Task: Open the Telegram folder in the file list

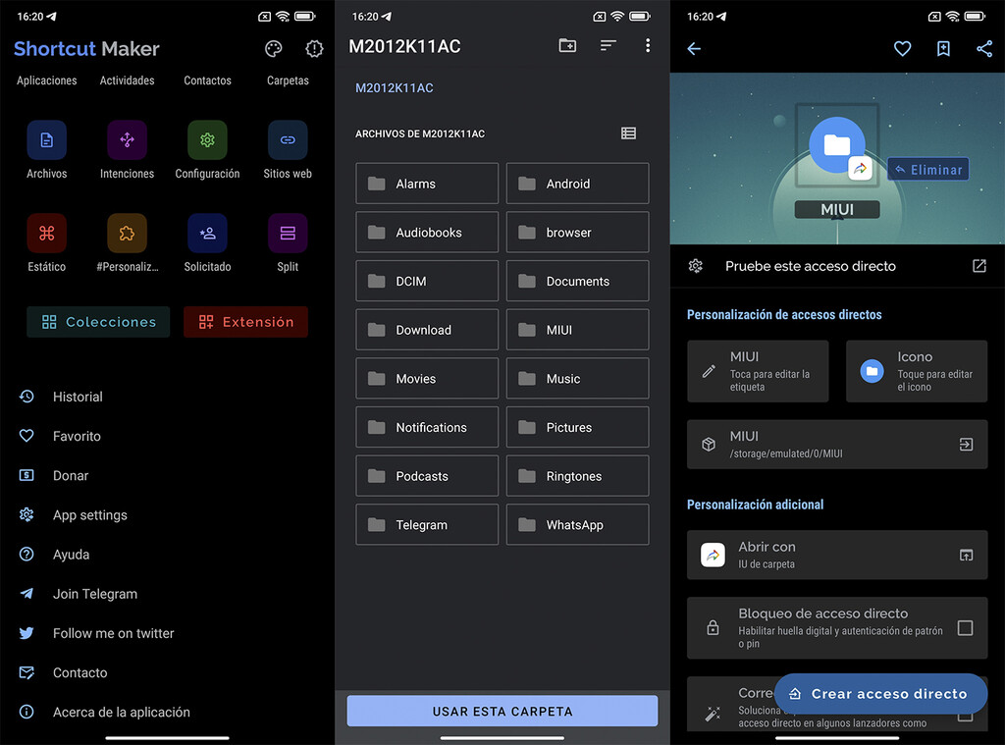Action: point(426,524)
